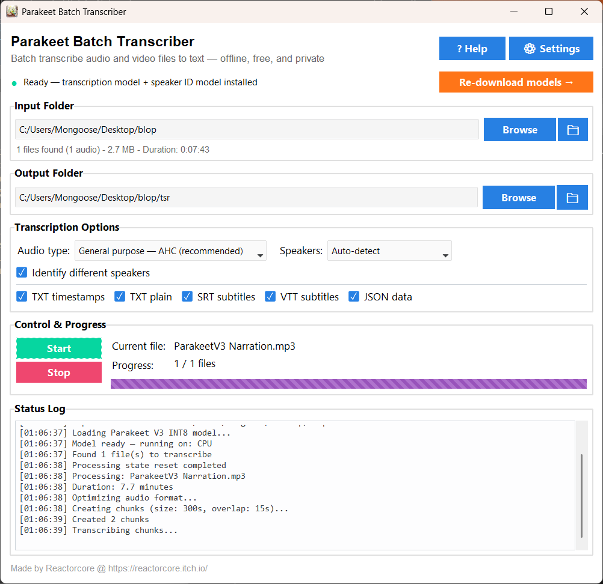This screenshot has height=584, width=603.
Task: Close the Parakeet Batch Transcriber window
Action: [584, 11]
